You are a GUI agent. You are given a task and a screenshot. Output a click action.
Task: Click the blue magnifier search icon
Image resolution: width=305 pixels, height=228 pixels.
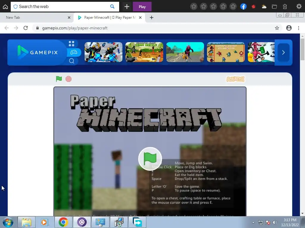click(112, 7)
